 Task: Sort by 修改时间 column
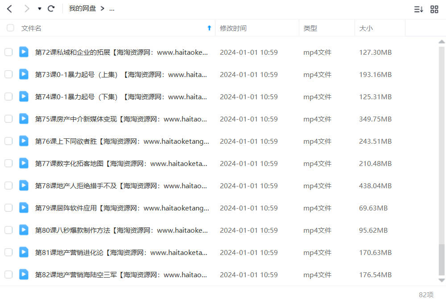click(233, 28)
